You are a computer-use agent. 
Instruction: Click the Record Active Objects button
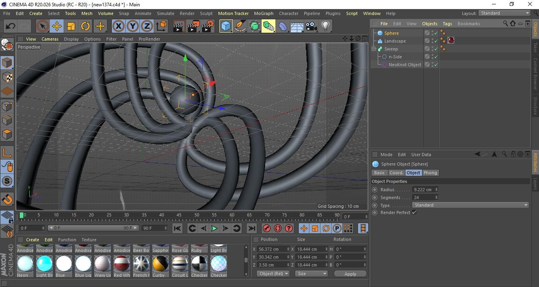[267, 228]
